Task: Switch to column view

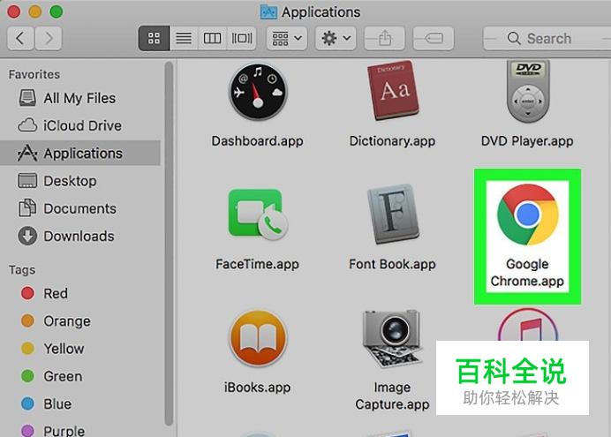Action: [x=213, y=38]
